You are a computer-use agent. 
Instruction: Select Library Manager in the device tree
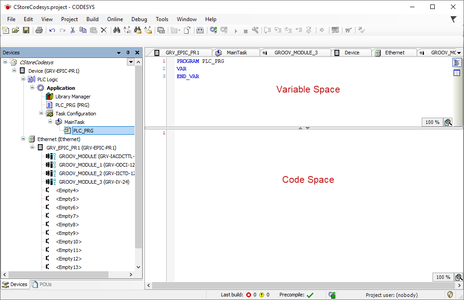coord(73,97)
